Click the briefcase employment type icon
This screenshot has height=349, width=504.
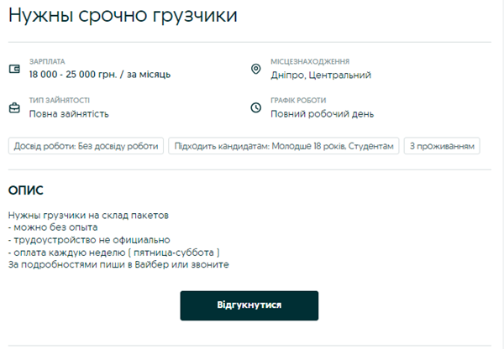tap(14, 107)
